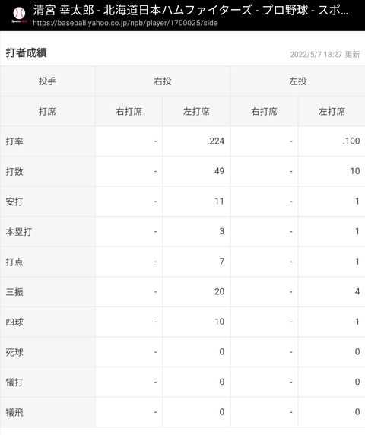This screenshot has height=435, width=365.
Task: Click the page URL baseball.yahoo.co.jp link
Action: (x=125, y=23)
